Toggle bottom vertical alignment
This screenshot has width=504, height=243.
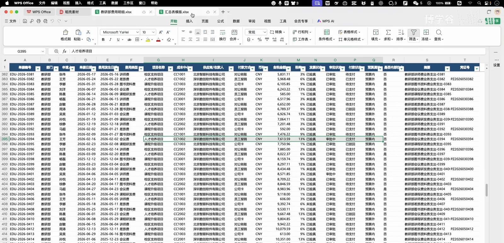(x=198, y=32)
